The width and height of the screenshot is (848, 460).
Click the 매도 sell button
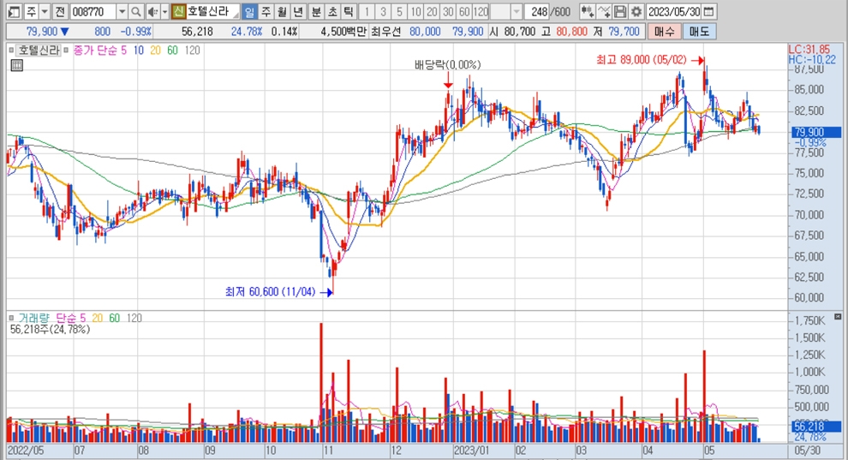[x=699, y=31]
